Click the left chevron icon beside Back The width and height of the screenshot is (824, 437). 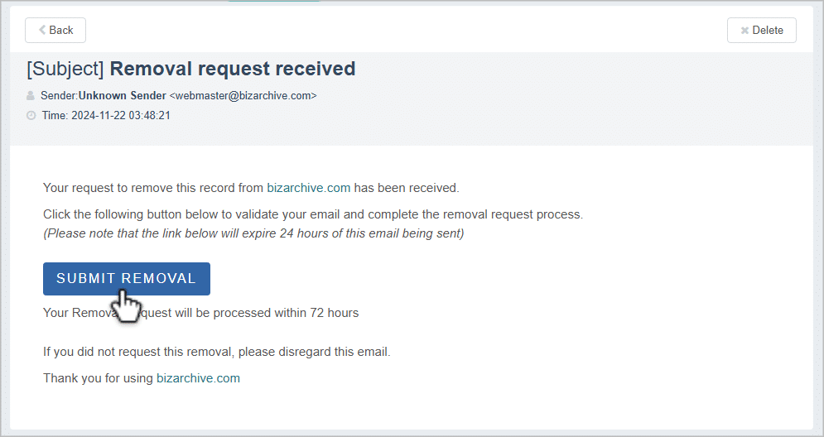[42, 30]
